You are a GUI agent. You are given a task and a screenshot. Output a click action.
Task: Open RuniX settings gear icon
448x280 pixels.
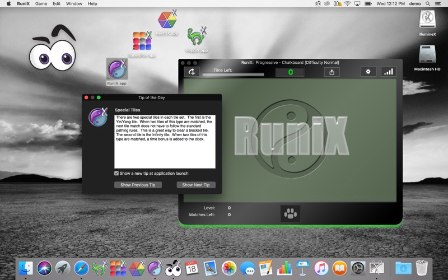[x=368, y=72]
